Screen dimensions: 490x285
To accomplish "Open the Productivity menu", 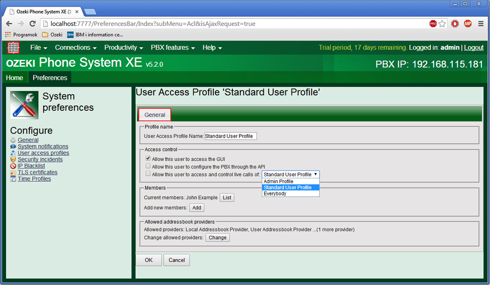I will [124, 48].
